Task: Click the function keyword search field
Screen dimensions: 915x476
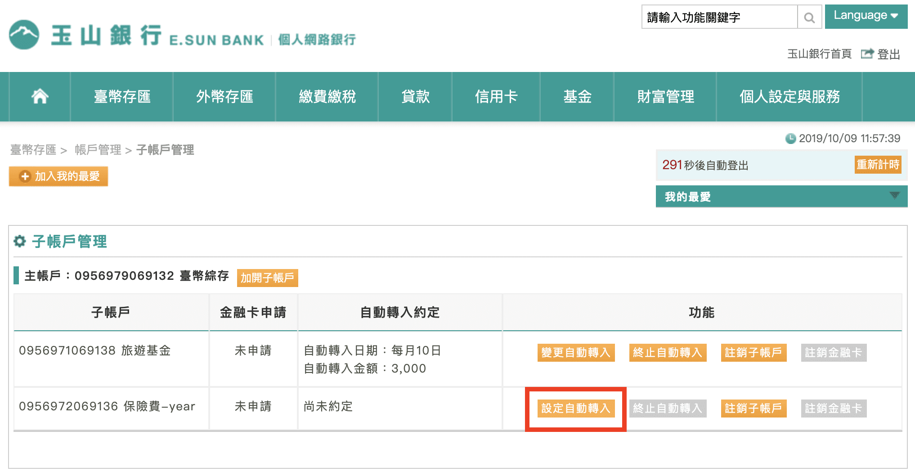Action: click(x=719, y=18)
